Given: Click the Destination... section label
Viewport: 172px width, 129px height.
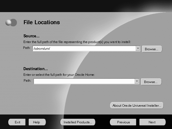Looking at the screenshot, I should coord(35,69).
